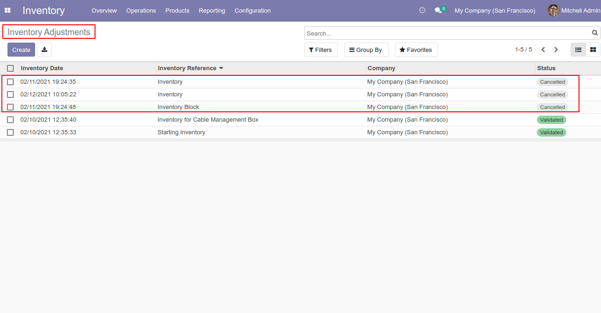Click date 02/10/2021 12:35:40
Image resolution: width=601 pixels, height=313 pixels.
click(48, 120)
